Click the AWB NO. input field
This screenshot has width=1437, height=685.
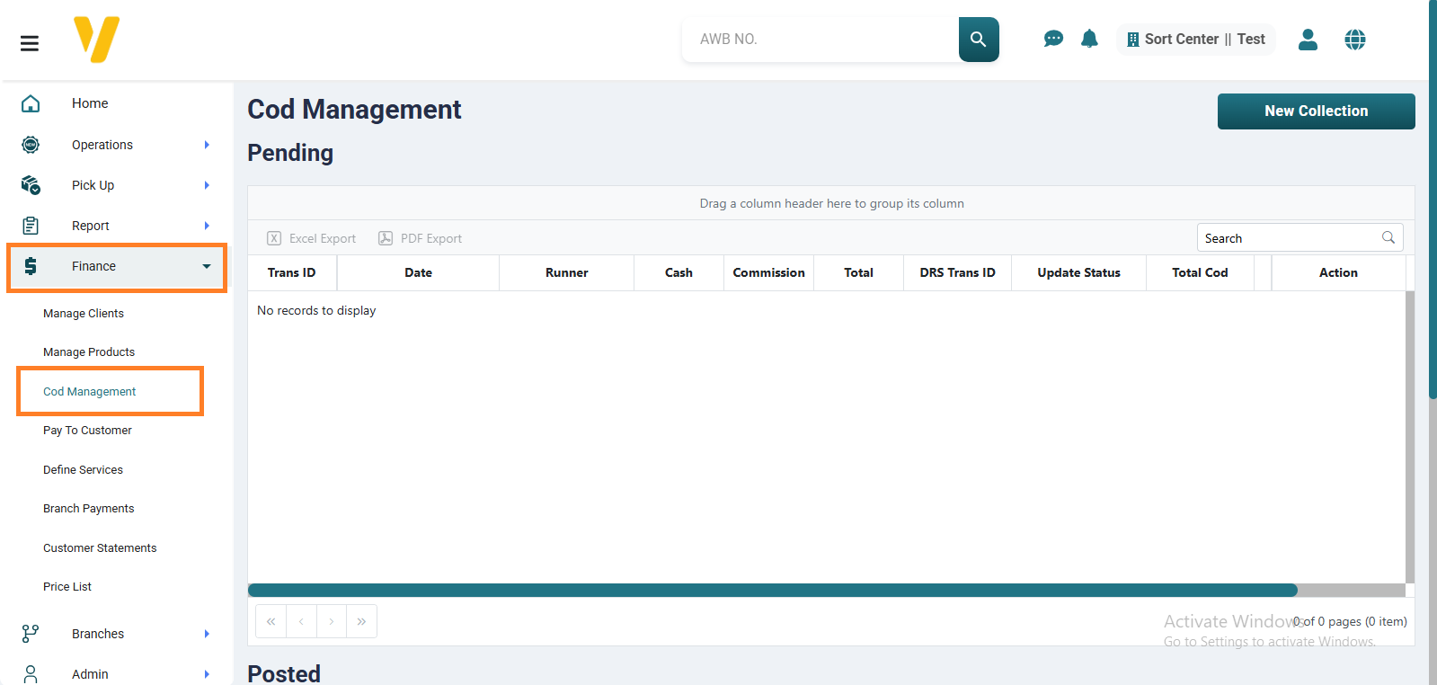tap(820, 40)
